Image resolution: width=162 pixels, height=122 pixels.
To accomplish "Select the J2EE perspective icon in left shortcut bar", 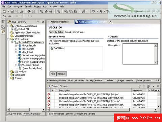I will [x=3, y=32].
